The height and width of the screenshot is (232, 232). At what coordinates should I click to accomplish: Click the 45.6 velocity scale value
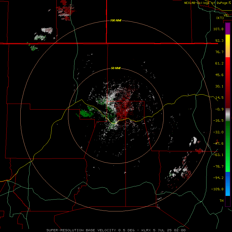(219, 75)
